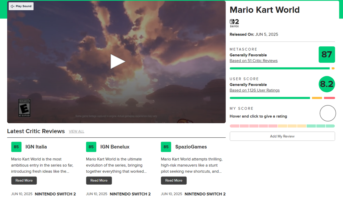
Task: Click the green Metascore 87 badge
Action: [327, 54]
